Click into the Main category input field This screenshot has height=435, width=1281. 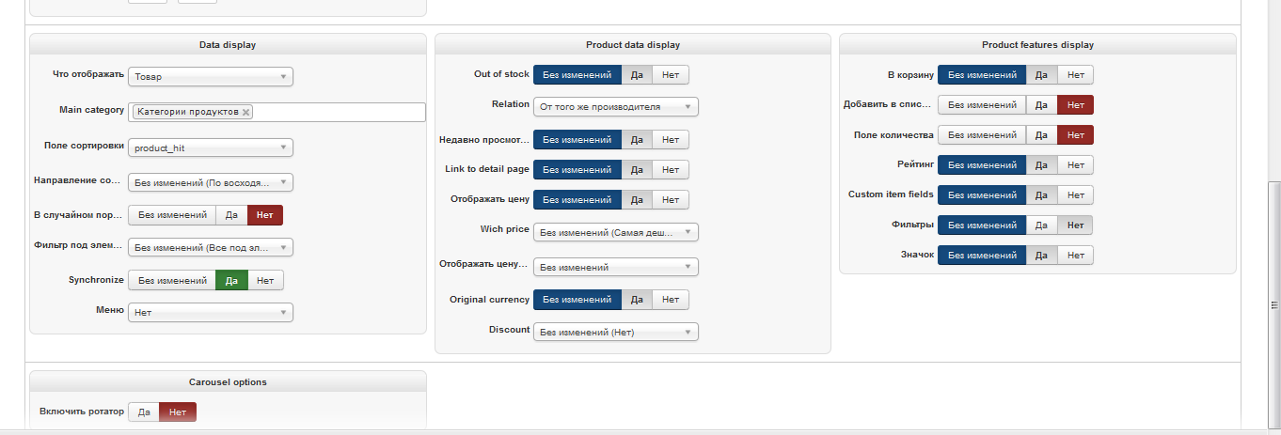click(x=339, y=112)
